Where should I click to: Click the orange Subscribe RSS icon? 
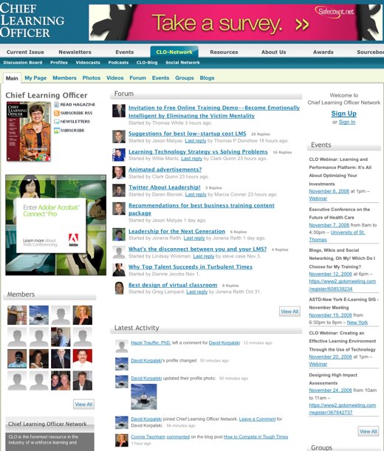[56, 113]
